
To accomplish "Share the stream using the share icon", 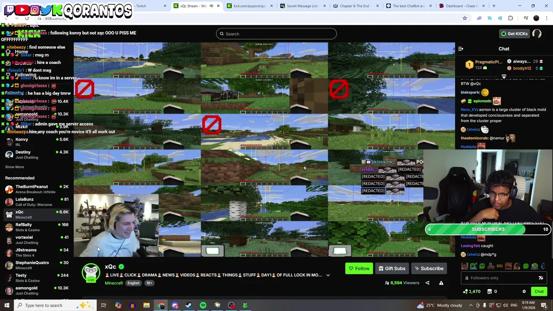I will tap(427, 283).
